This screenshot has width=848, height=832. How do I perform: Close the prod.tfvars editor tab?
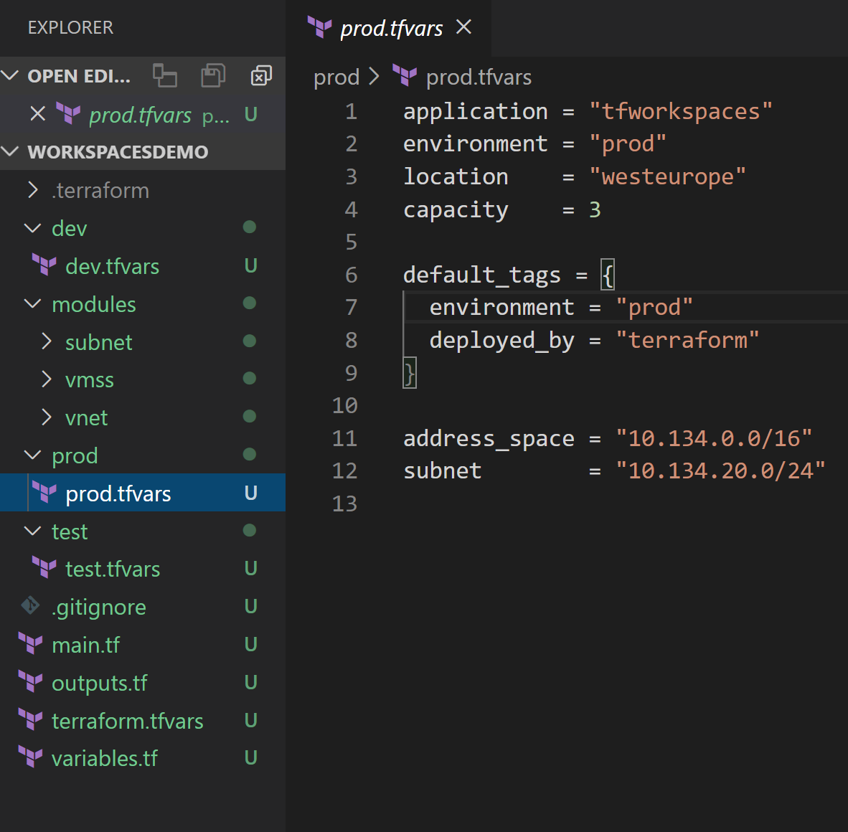click(x=464, y=27)
